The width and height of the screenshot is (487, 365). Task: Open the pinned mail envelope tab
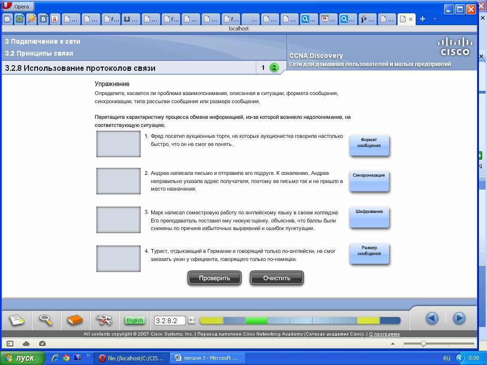(8, 19)
